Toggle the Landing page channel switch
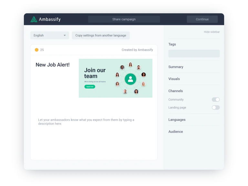248x186 pixels. pyautogui.click(x=216, y=108)
